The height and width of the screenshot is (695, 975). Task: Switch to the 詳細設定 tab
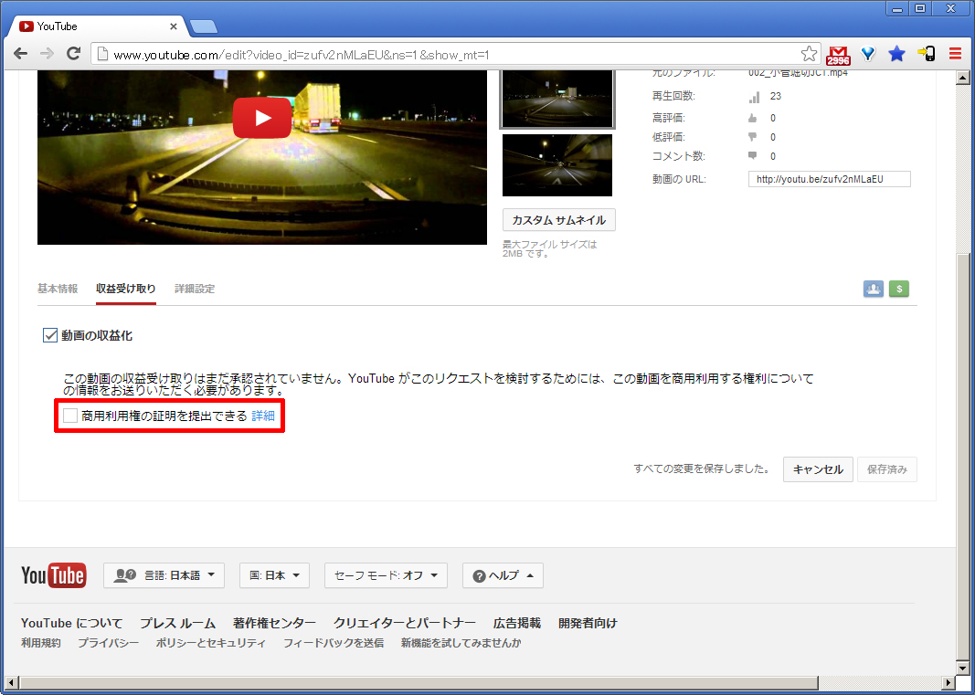coord(195,289)
